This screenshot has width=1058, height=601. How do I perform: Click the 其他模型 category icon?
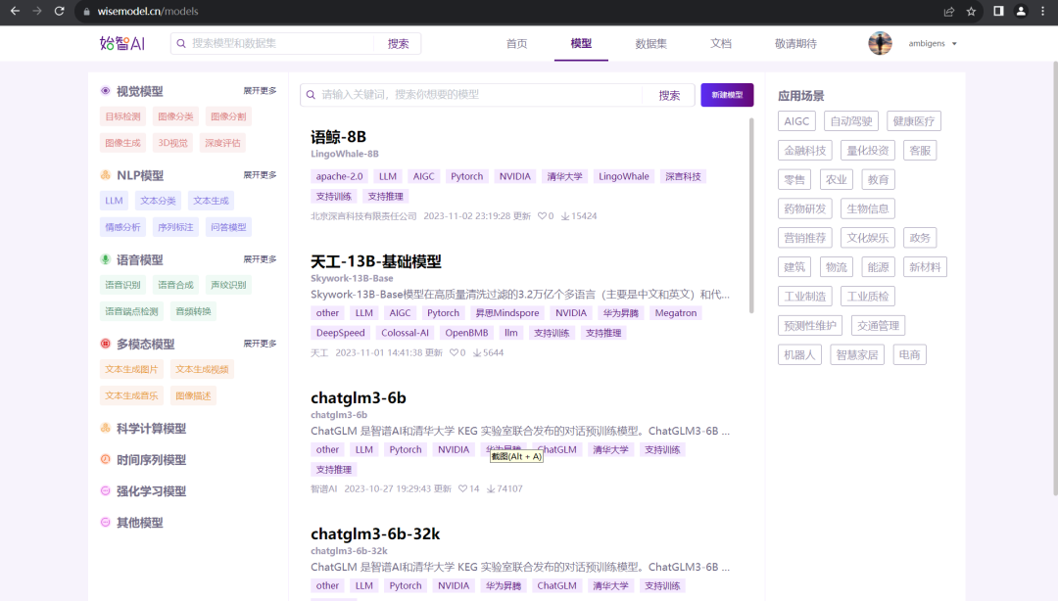[x=105, y=522]
